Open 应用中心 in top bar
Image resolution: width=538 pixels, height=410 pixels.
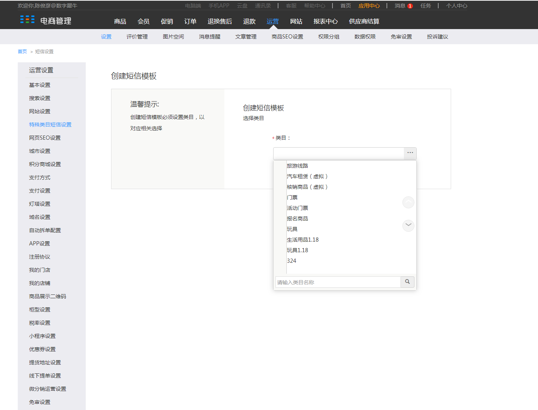tap(369, 6)
